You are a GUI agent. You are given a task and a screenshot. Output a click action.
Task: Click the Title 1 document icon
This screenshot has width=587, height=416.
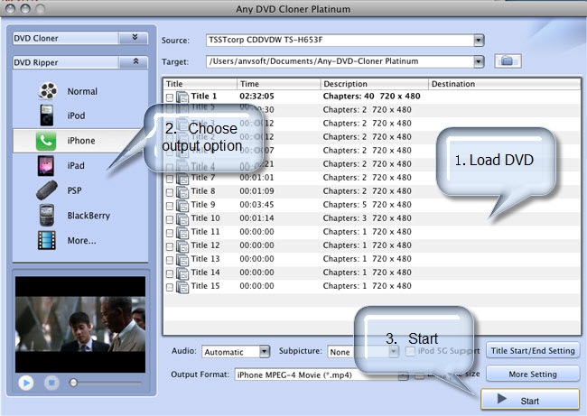pos(182,97)
